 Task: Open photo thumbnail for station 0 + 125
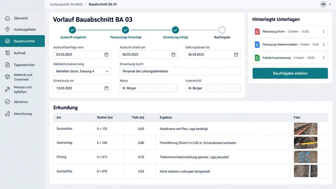[x=306, y=129]
